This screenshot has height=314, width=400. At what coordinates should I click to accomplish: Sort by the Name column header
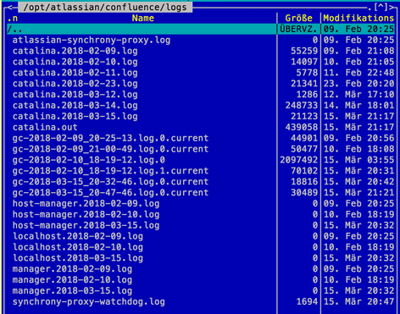pyautogui.click(x=143, y=18)
